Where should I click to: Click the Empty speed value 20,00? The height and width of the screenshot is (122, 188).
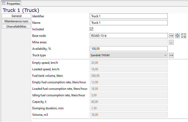coord(129,63)
